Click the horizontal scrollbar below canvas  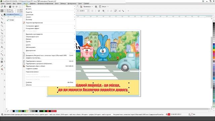(x=119, y=109)
